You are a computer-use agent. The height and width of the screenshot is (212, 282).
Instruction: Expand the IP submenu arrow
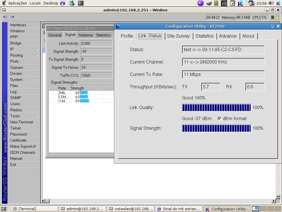click(x=37, y=49)
